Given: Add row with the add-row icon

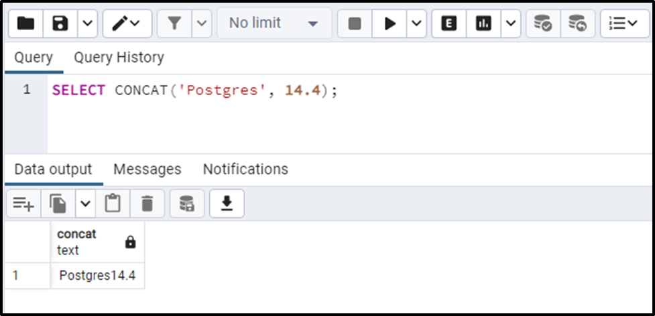Looking at the screenshot, I should pos(24,204).
